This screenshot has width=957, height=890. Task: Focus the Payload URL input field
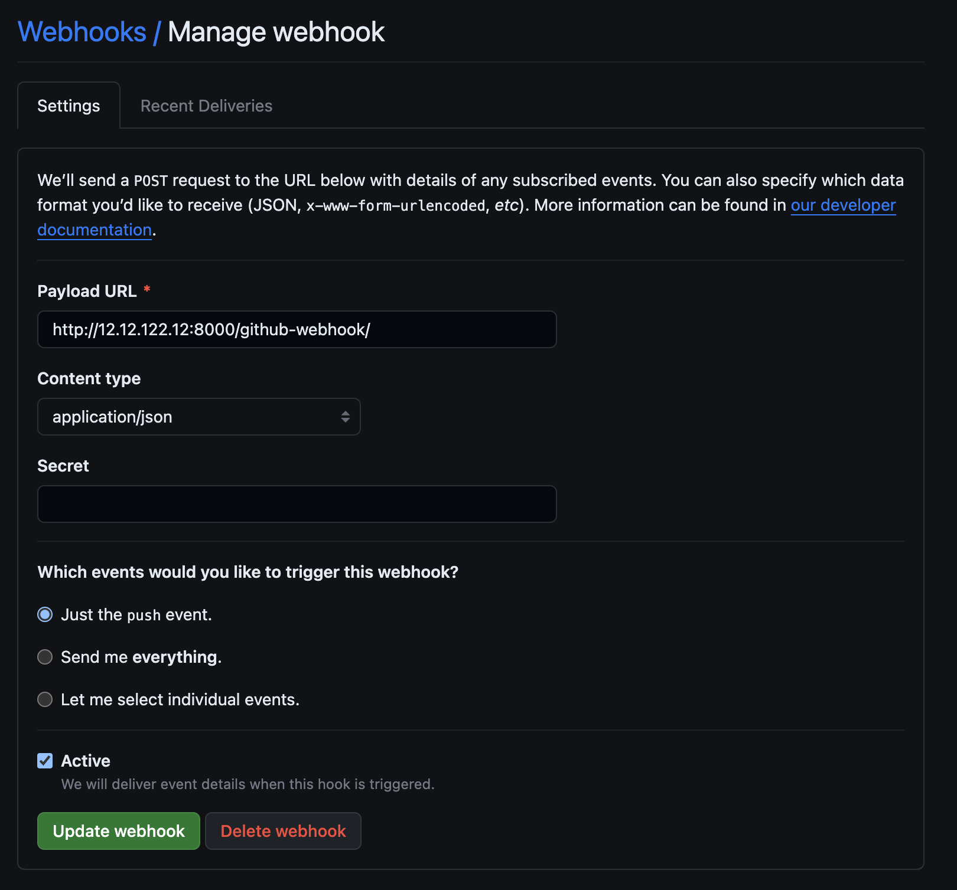(x=297, y=329)
